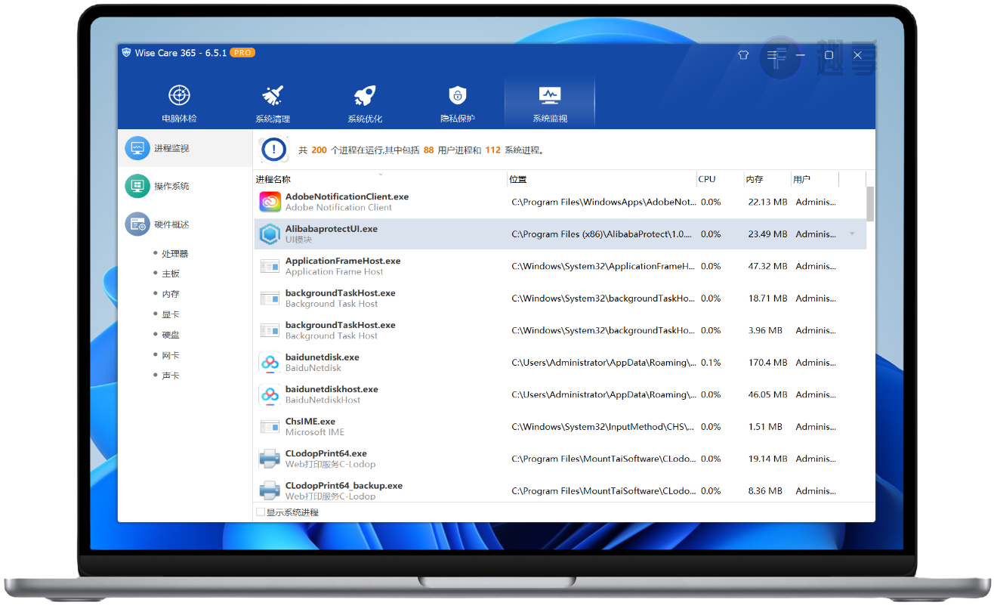Viewport: 994px width, 606px height.
Task: Click the 3.96 MB backgroundTaskHost.exe icon
Action: (270, 330)
